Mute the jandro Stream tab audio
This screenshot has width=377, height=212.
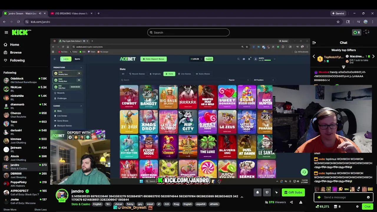[40, 13]
